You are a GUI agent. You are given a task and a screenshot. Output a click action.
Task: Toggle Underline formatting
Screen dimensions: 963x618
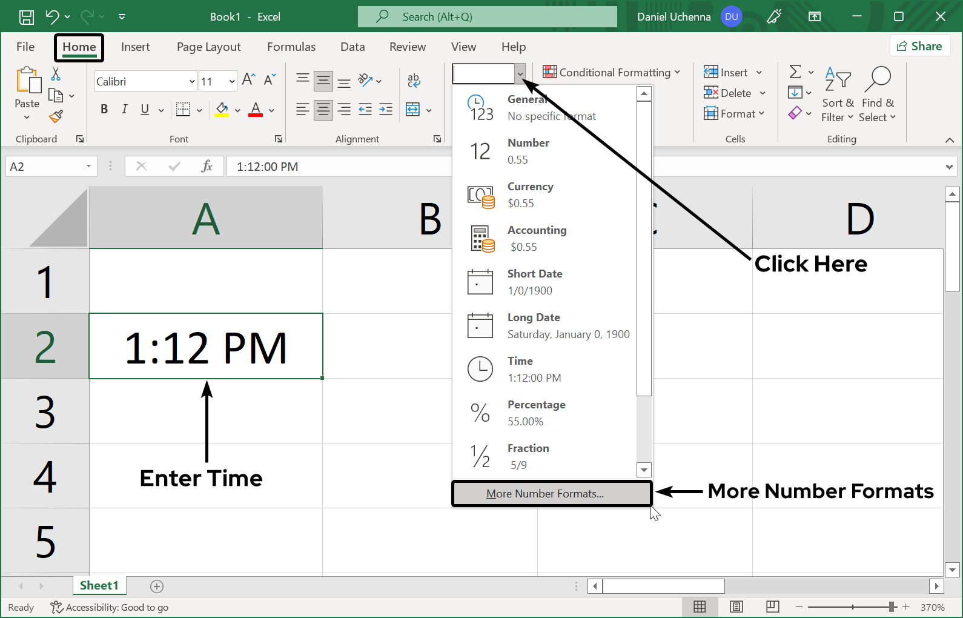[x=145, y=109]
